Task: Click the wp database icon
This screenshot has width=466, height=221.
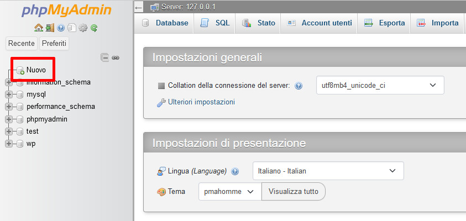Action: [x=20, y=144]
